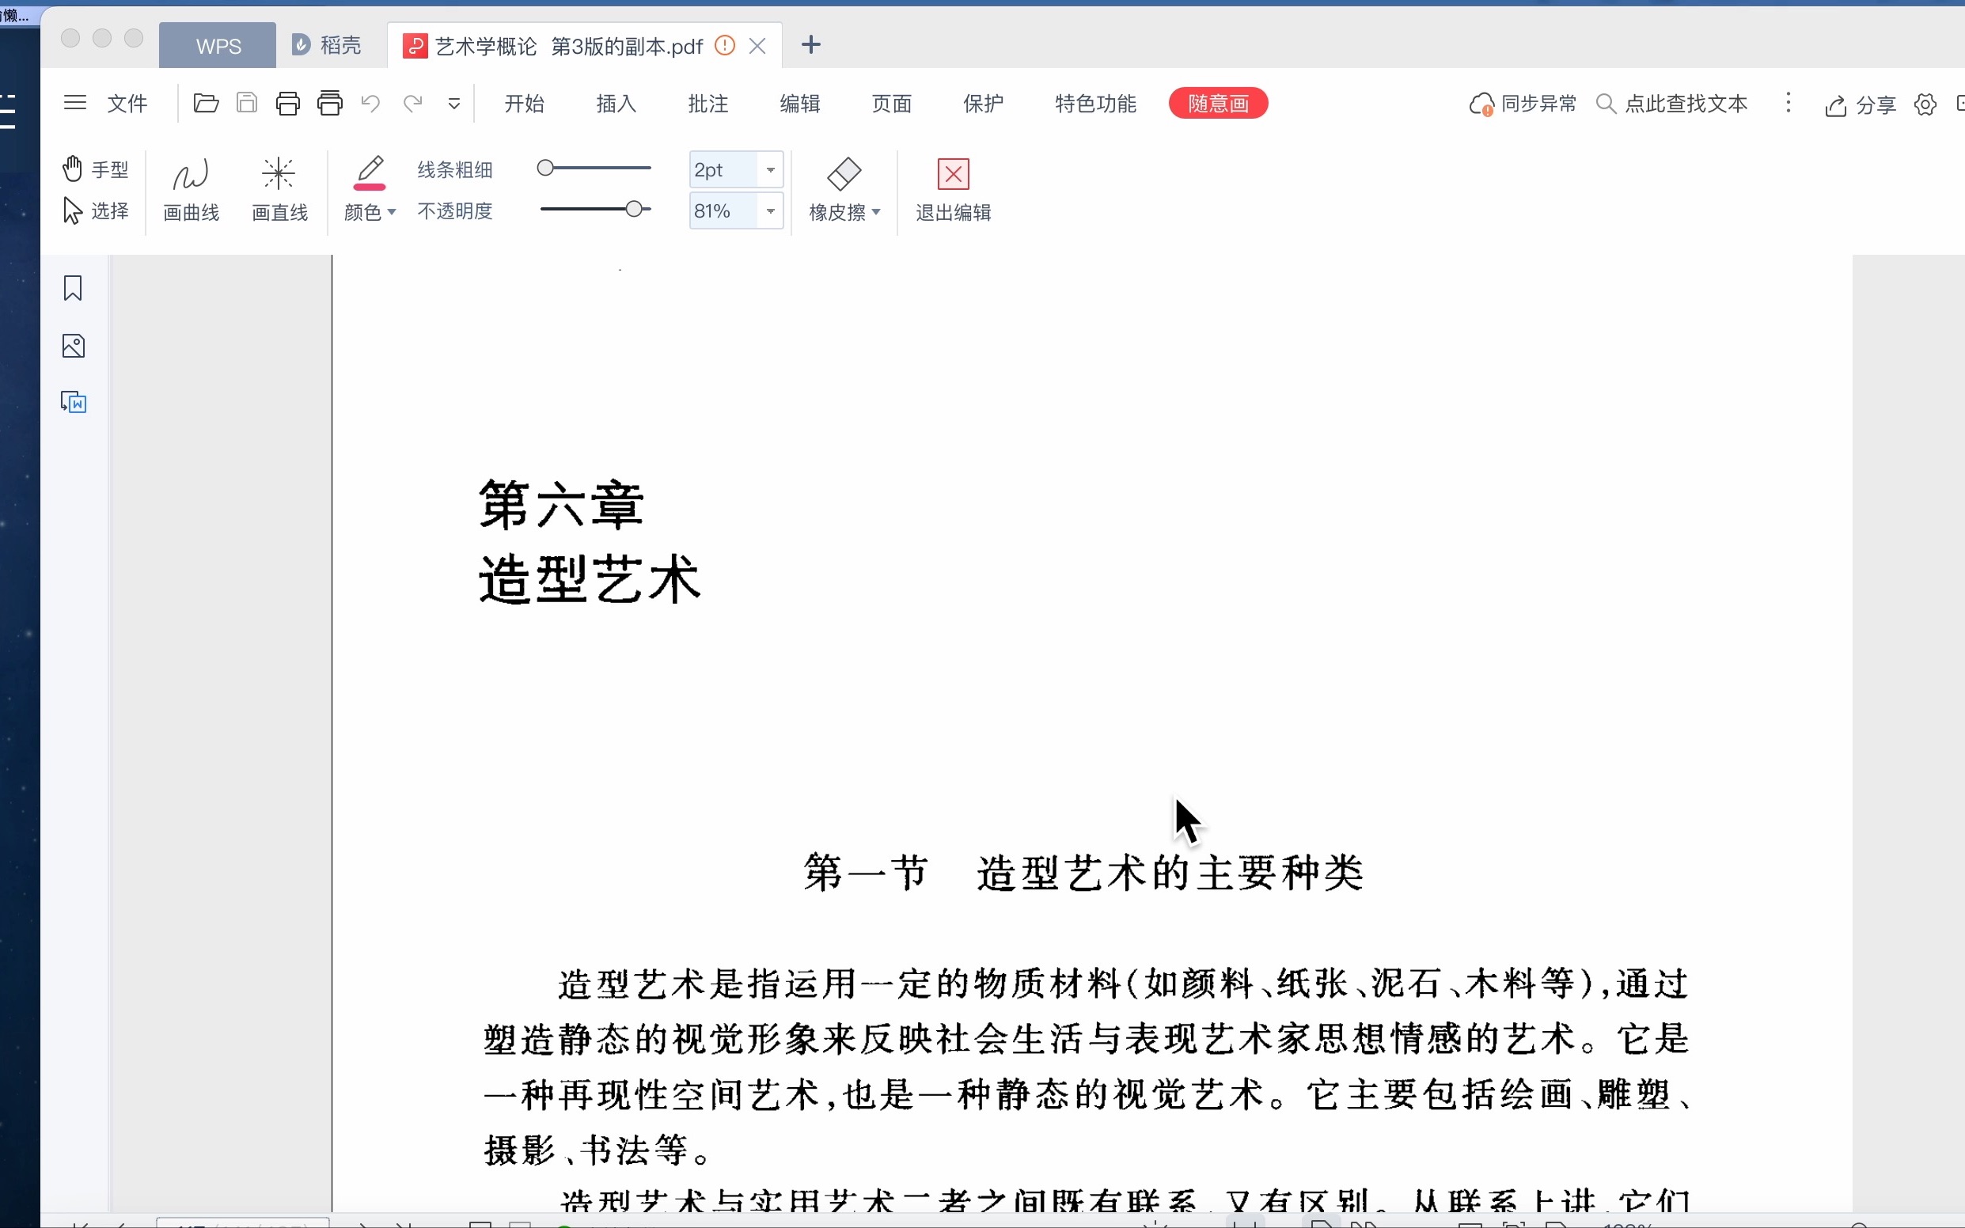The height and width of the screenshot is (1228, 1965).
Task: Switch to the Protect (保护) tab
Action: click(x=983, y=103)
